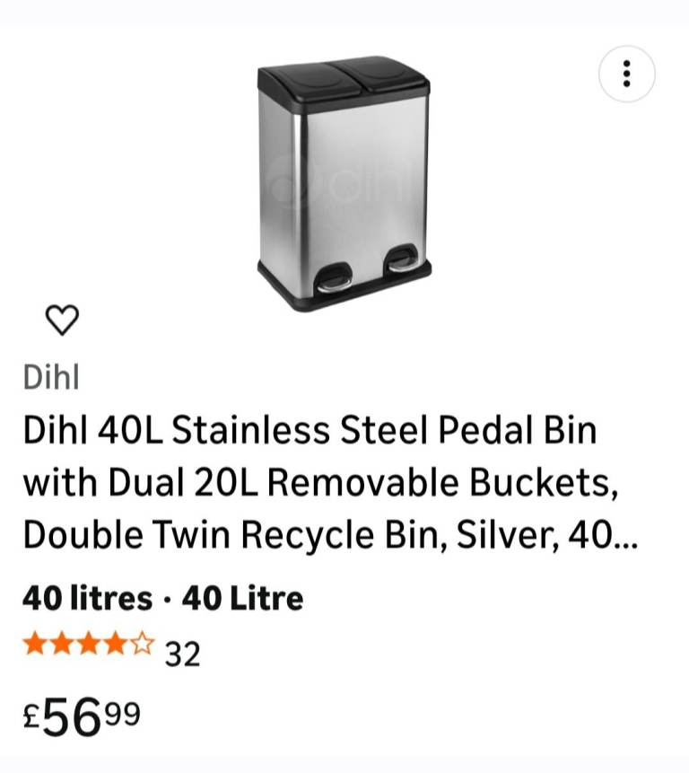The height and width of the screenshot is (773, 689).
Task: Click the "Dual 20L Removable Buckets" title line
Action: [320, 483]
